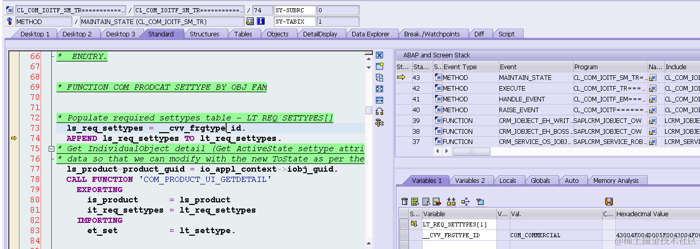Click the third icon in the Variables toolbar
Image resolution: width=700 pixels, height=249 pixels.
point(426,202)
